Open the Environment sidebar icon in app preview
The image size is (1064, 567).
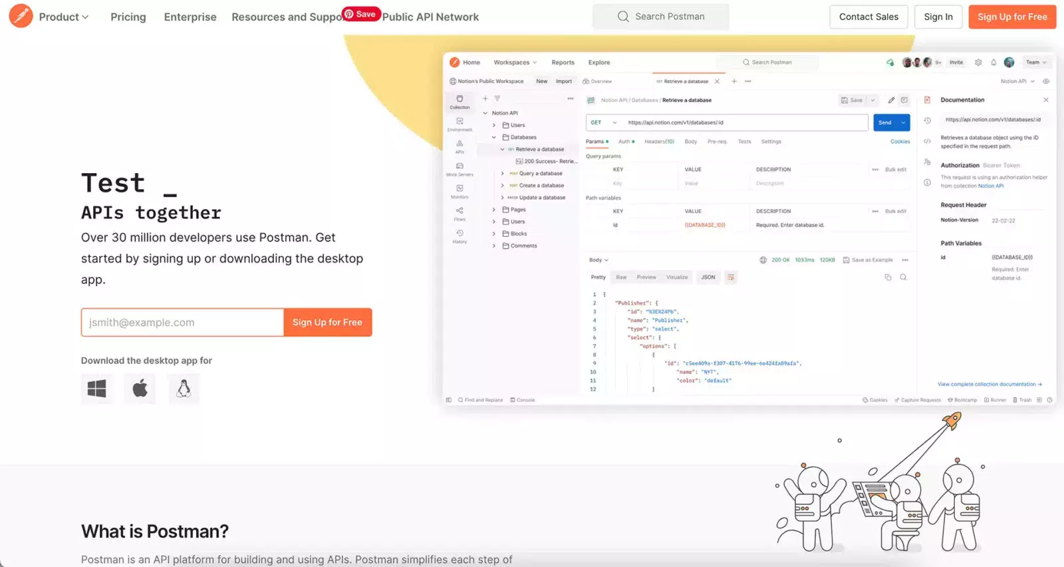460,124
